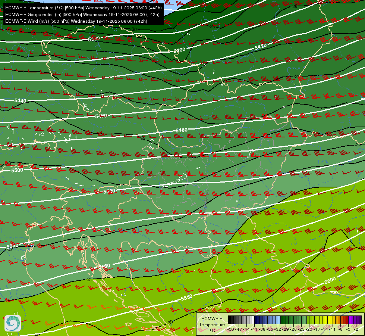Click the 5420 geopotential contour label
365x336 pixels.
pos(261,47)
